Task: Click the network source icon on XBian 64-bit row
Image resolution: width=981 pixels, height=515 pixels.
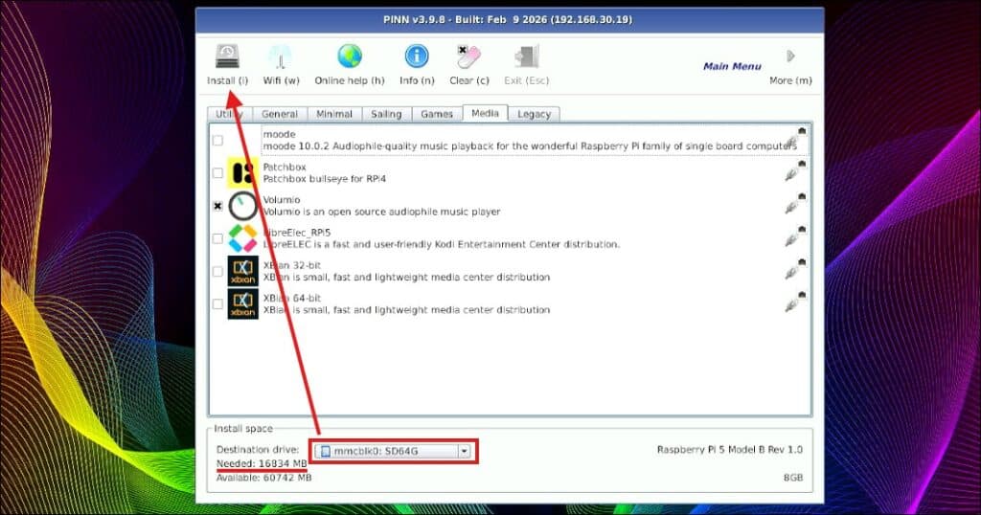Action: pyautogui.click(x=796, y=302)
